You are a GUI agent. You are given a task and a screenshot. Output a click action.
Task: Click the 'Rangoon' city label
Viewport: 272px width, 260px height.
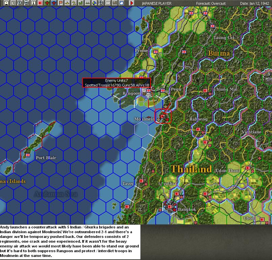132,93
